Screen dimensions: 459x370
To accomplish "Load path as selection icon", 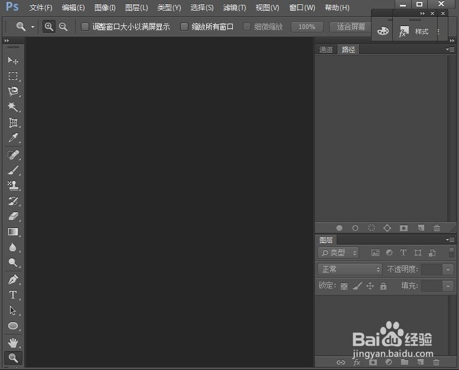I will [x=371, y=228].
